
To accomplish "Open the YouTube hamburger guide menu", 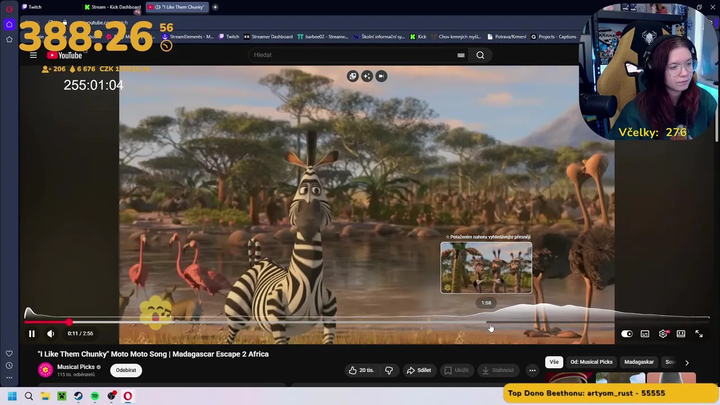I will (x=33, y=55).
